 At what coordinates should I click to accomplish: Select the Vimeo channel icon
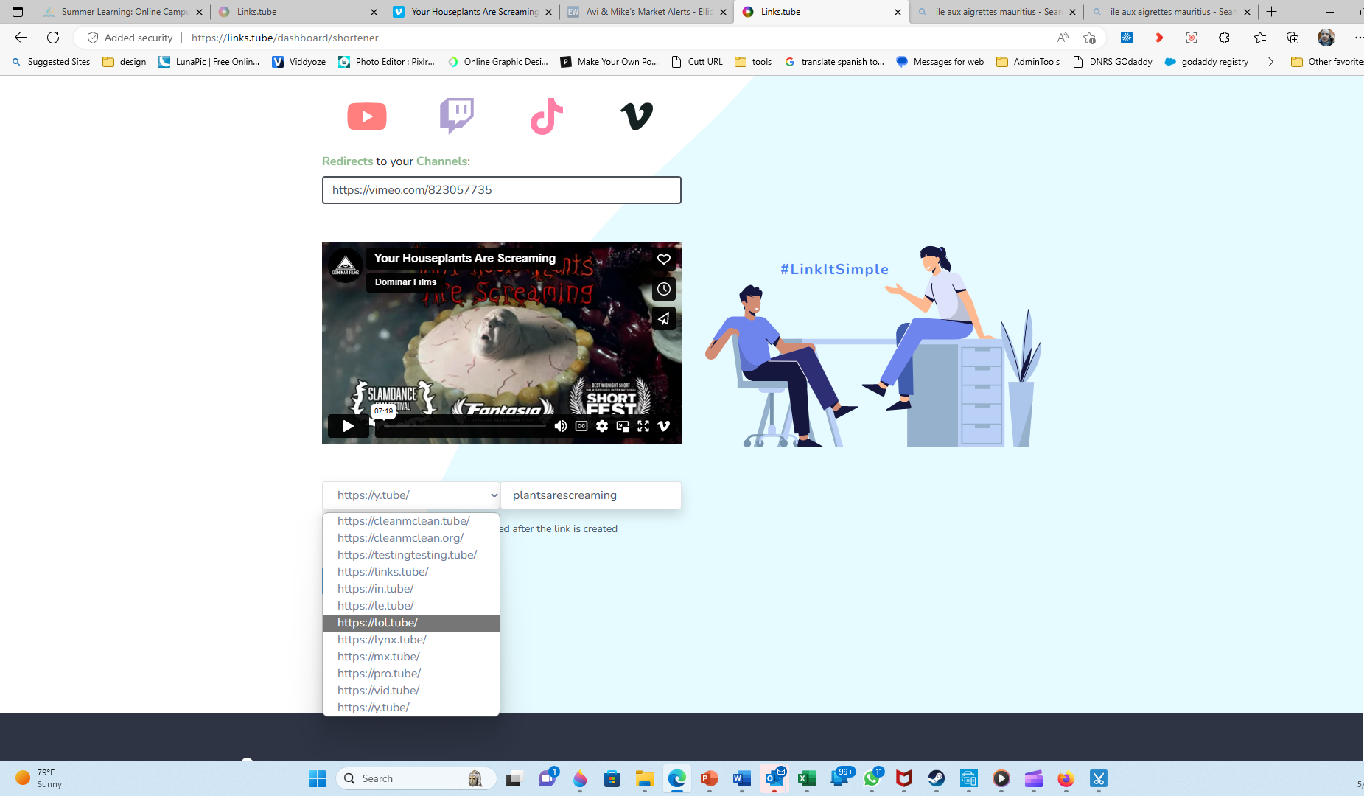tap(637, 116)
